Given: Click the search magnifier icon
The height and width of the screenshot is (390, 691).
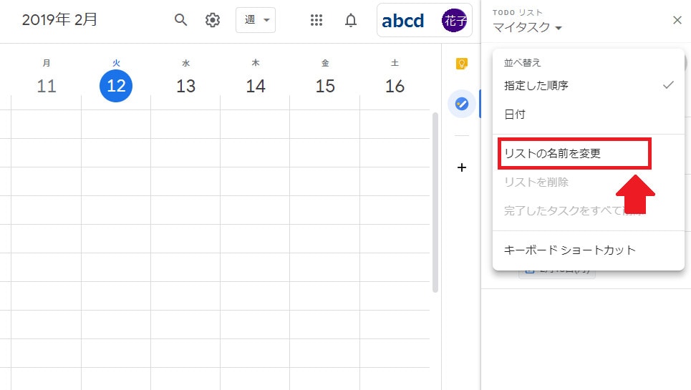Looking at the screenshot, I should 181,20.
